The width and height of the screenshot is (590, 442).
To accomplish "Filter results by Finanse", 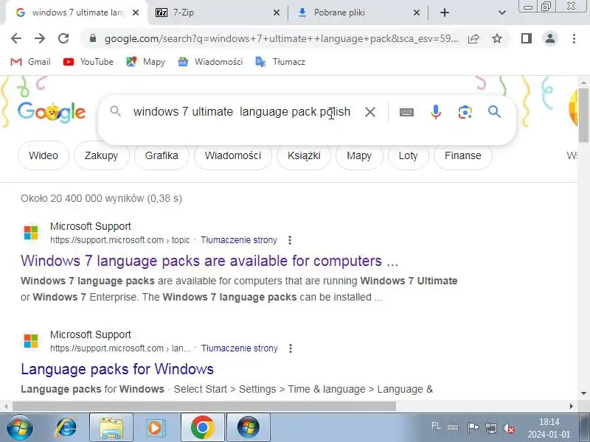I will [x=463, y=155].
